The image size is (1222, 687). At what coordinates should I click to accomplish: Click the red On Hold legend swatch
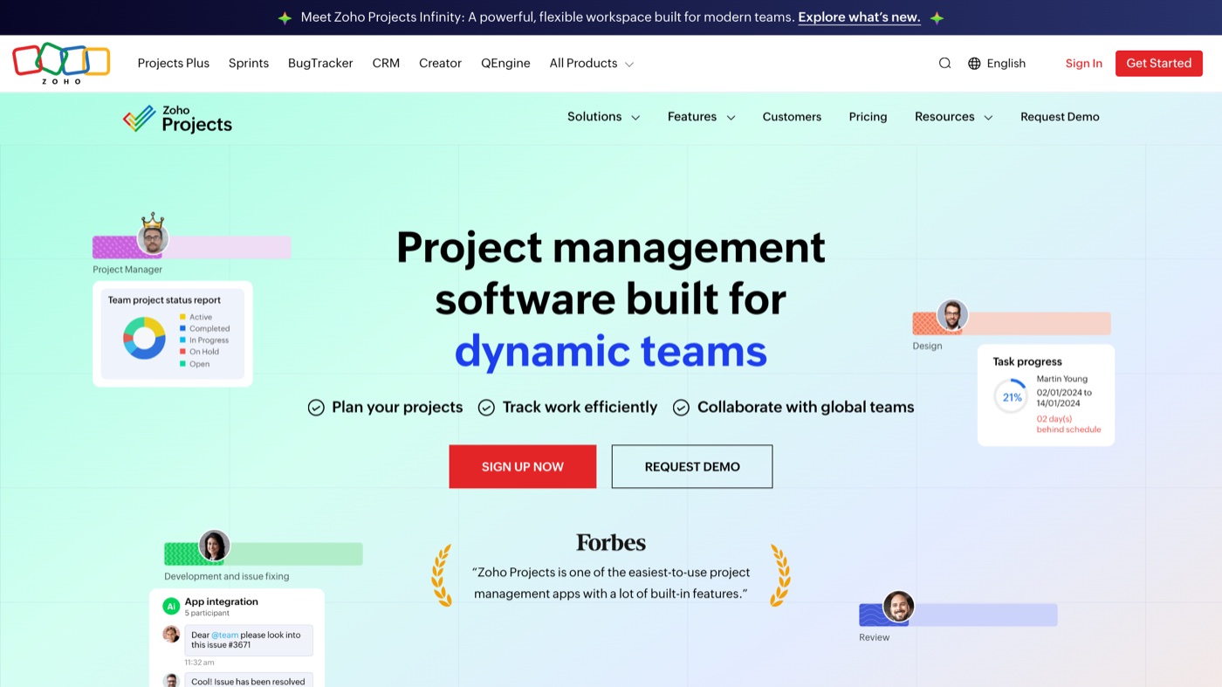182,352
